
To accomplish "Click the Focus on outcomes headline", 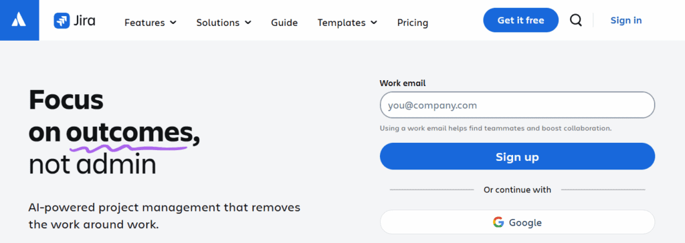I will [114, 132].
